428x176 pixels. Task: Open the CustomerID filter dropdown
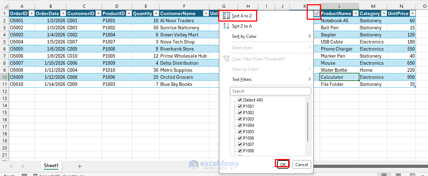(x=98, y=13)
